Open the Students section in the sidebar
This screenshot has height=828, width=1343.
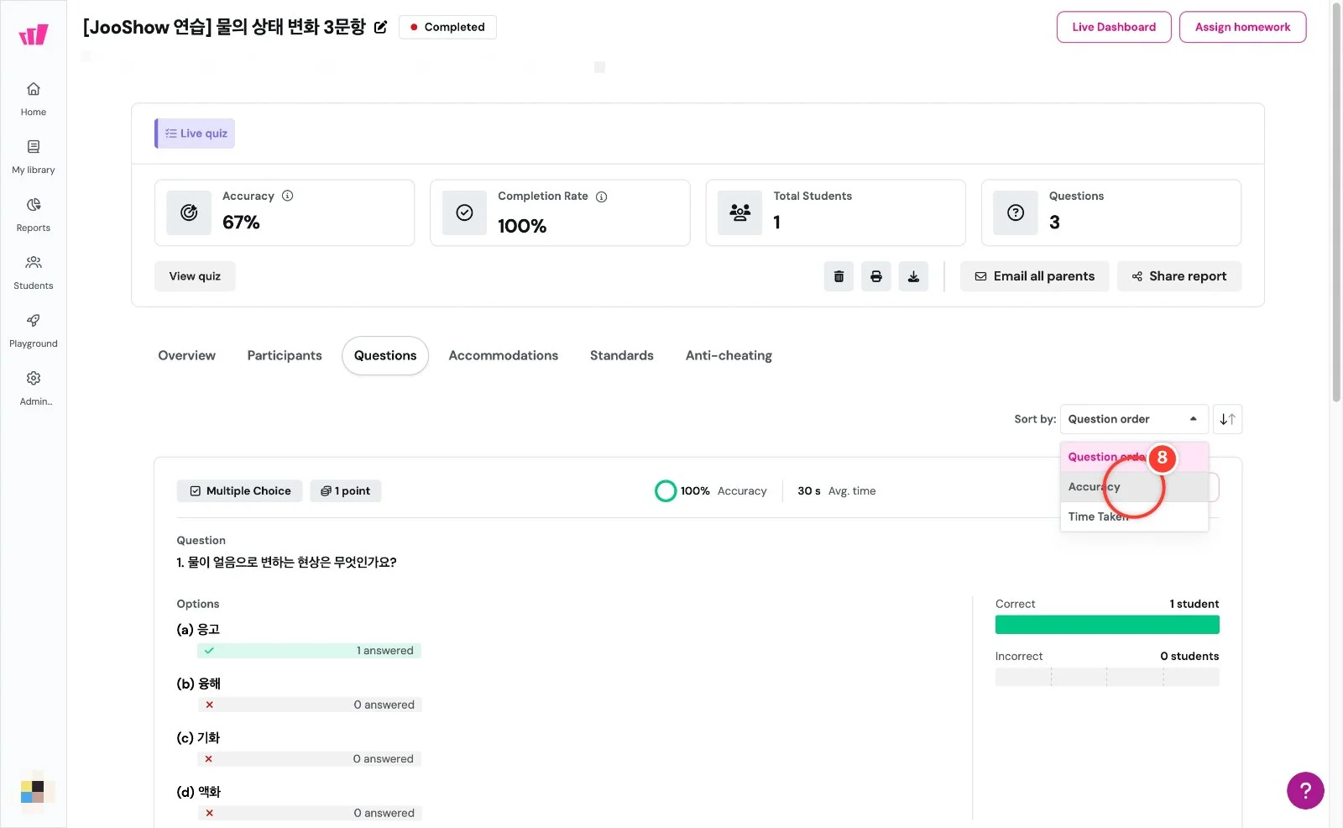click(x=34, y=272)
